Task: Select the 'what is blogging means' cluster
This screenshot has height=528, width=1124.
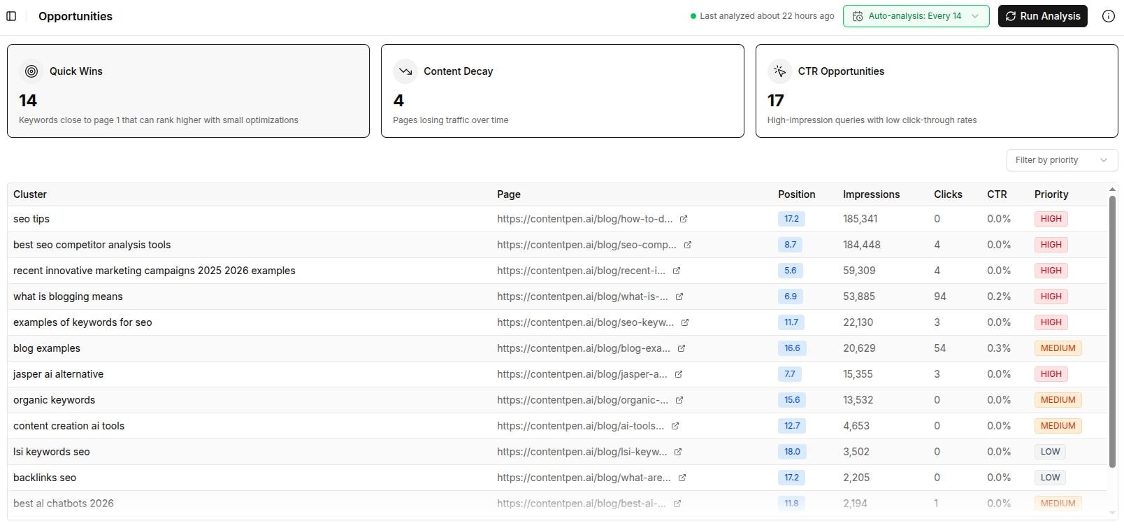Action: tap(68, 297)
